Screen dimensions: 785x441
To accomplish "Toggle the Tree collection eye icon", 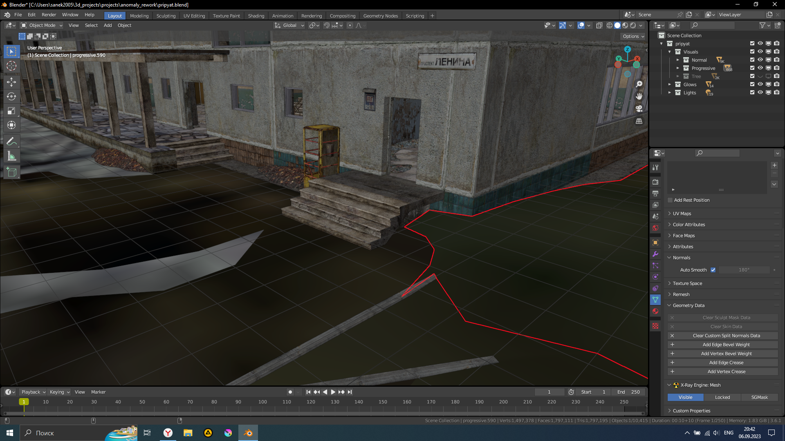I will click(760, 76).
